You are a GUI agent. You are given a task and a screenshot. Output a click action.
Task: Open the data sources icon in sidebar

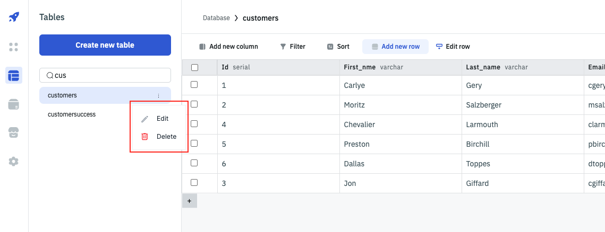coord(14,104)
